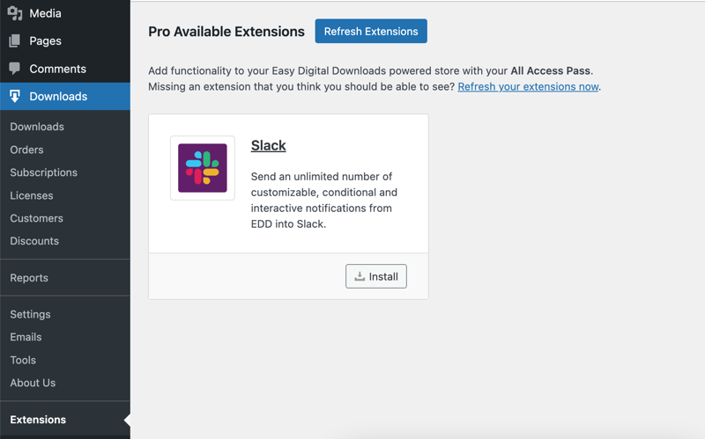Image resolution: width=705 pixels, height=439 pixels.
Task: Click the Slack logo thumbnail
Action: 203,168
